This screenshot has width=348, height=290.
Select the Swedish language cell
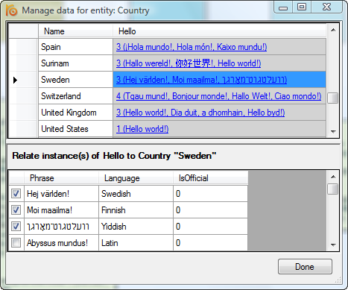click(136, 194)
